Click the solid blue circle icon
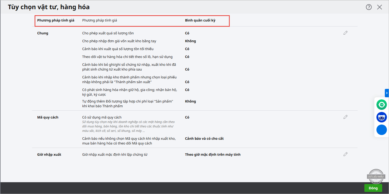389x194 pixels. [x=381, y=130]
